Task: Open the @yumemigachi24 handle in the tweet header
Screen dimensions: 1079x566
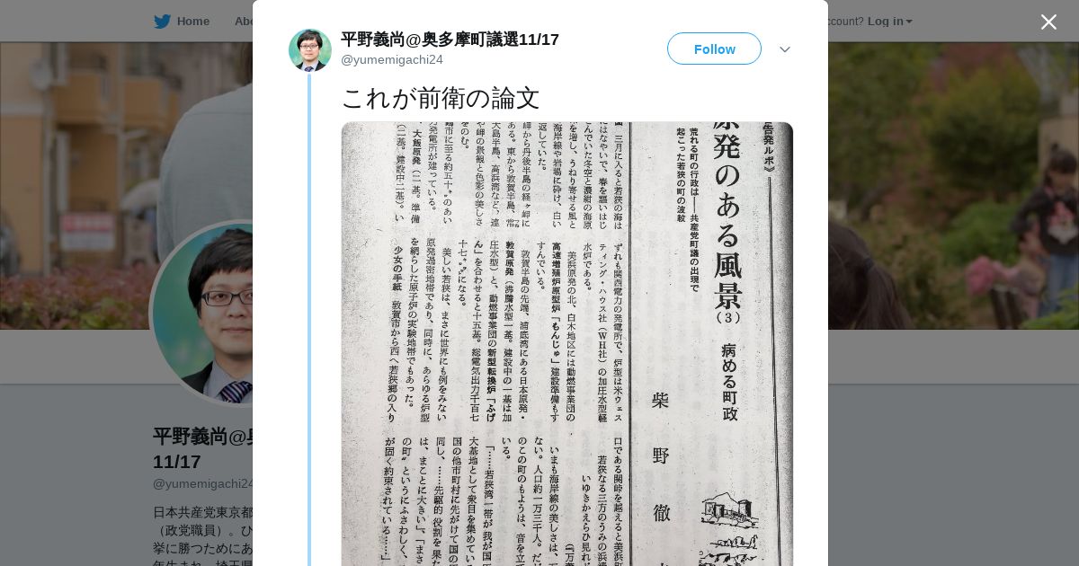Action: [x=392, y=59]
